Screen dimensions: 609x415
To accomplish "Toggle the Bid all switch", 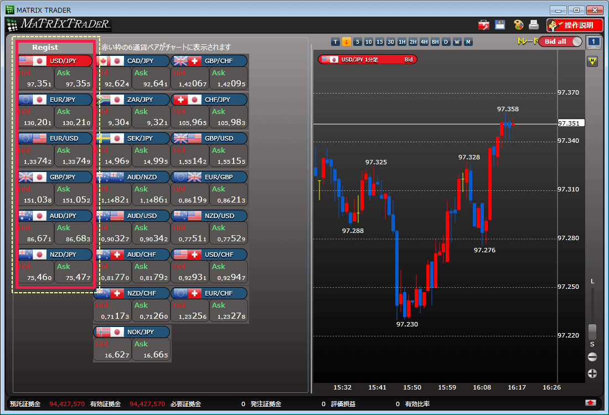I will tap(560, 41).
